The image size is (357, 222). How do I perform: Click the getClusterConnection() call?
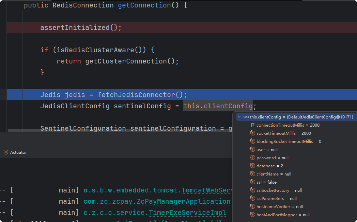tap(130, 61)
